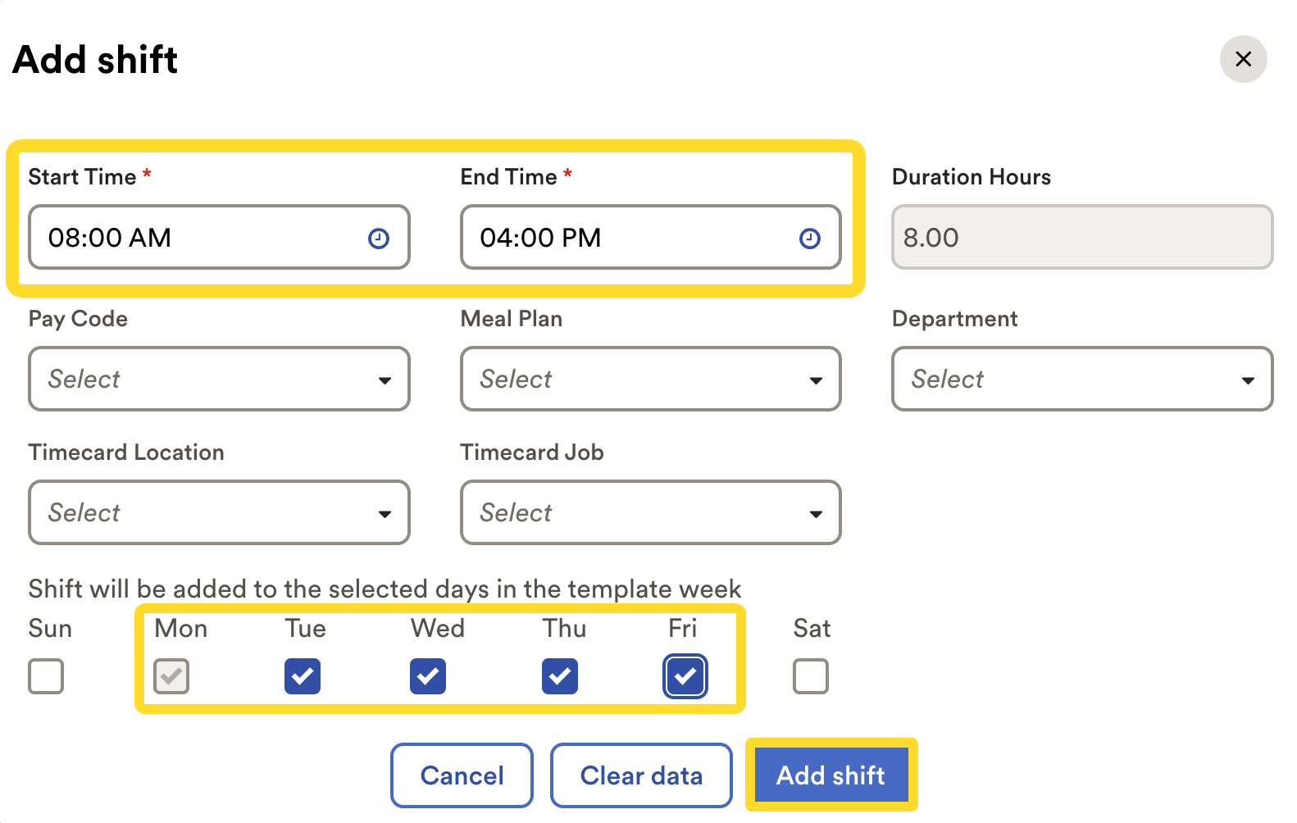Screen dimensions: 1297x823
Task: Open the Timecard Job dropdown
Action: pos(651,512)
